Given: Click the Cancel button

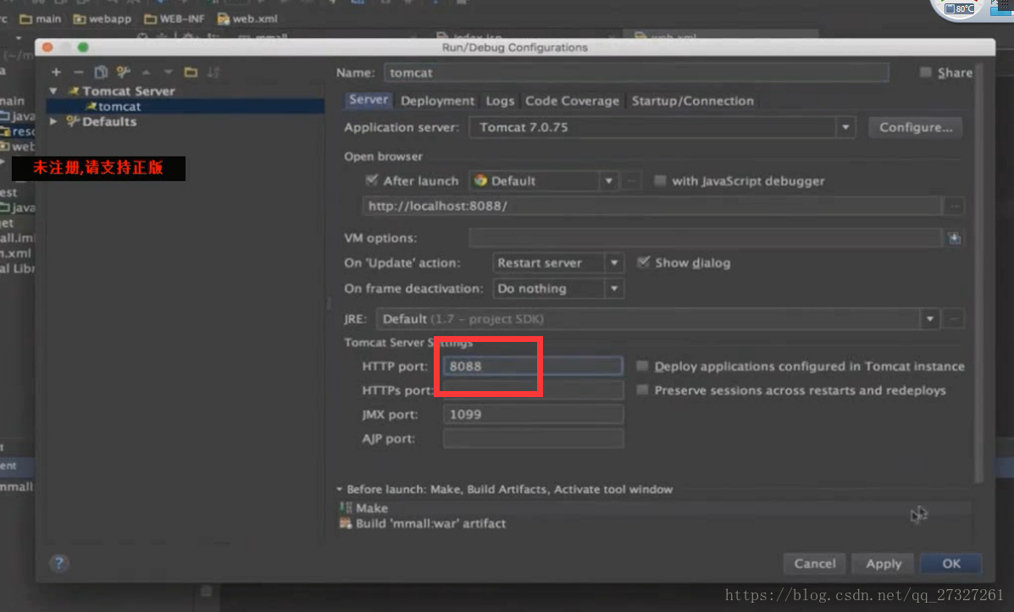Looking at the screenshot, I should pyautogui.click(x=815, y=564).
